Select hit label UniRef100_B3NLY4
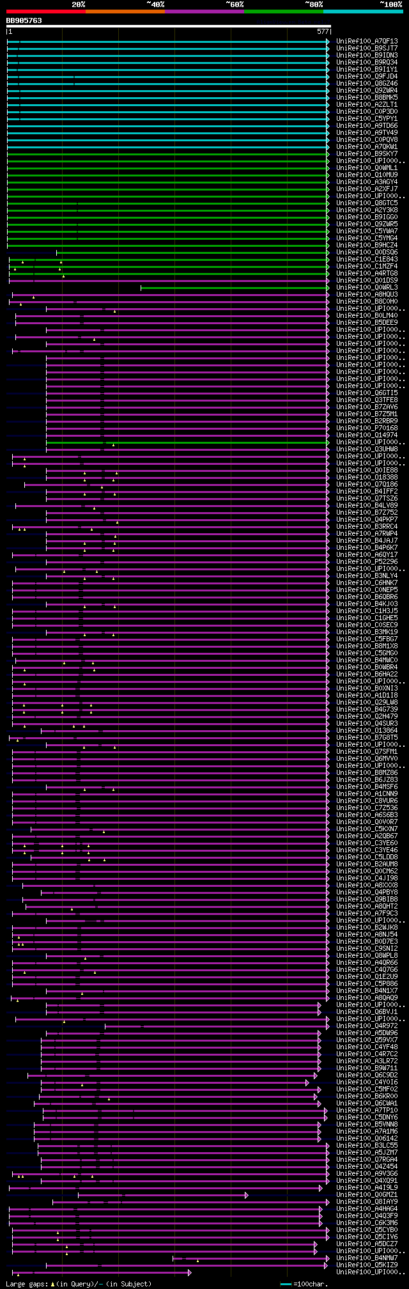The image size is (409, 1289). pos(367,576)
